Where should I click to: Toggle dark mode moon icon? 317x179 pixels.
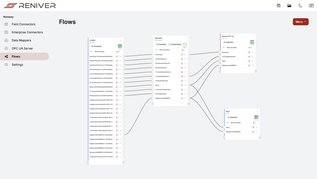point(300,6)
